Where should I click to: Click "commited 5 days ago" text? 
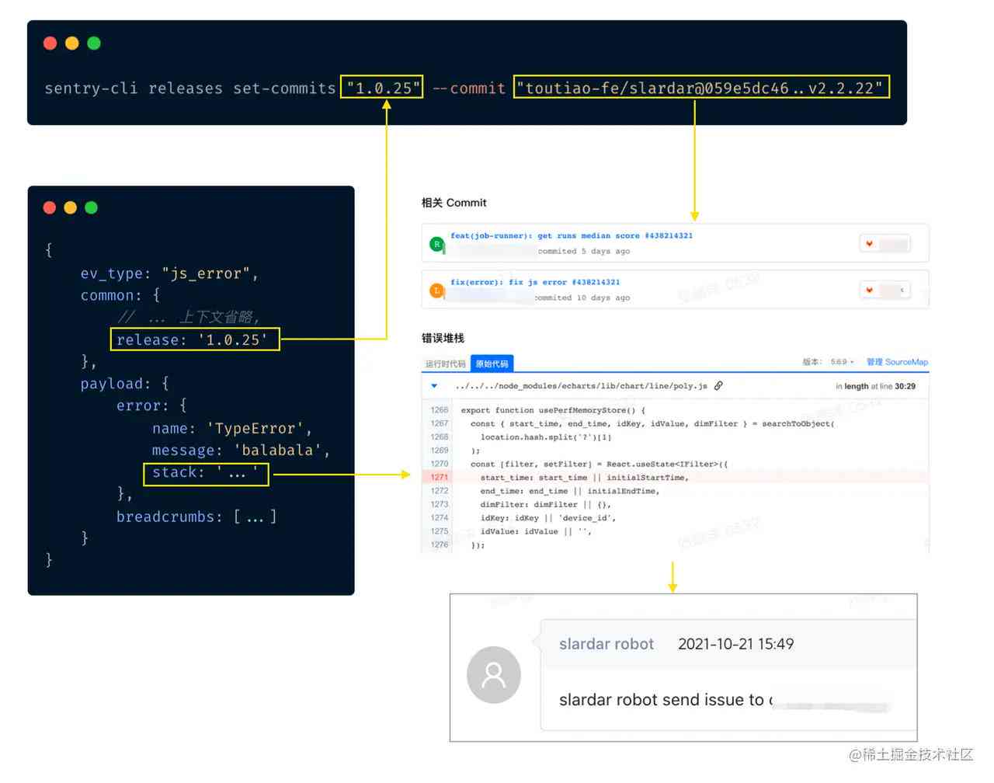coord(583,251)
